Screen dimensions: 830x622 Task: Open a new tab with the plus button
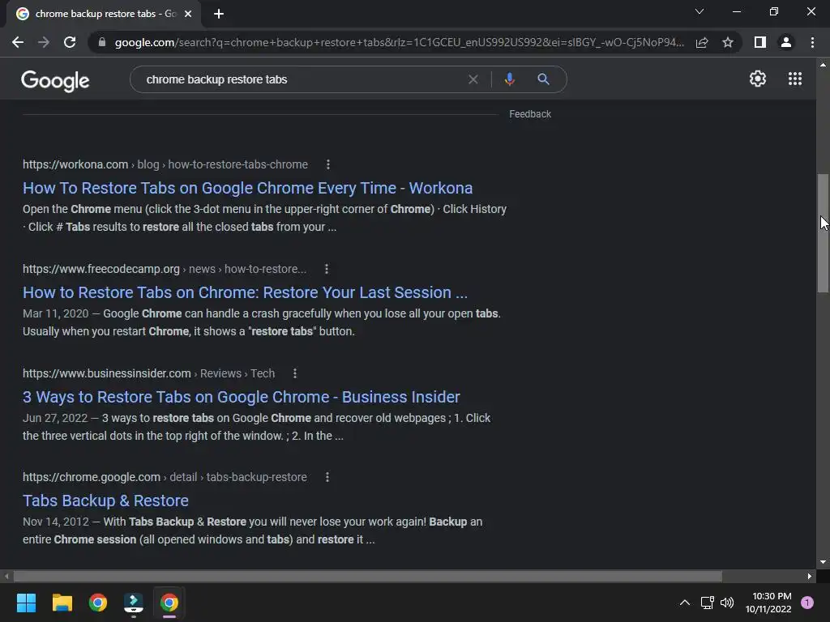point(219,14)
